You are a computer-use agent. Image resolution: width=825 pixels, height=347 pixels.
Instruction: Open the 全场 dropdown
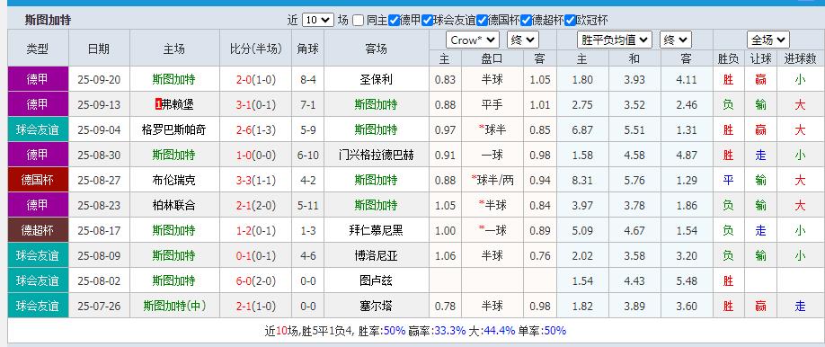pyautogui.click(x=768, y=40)
